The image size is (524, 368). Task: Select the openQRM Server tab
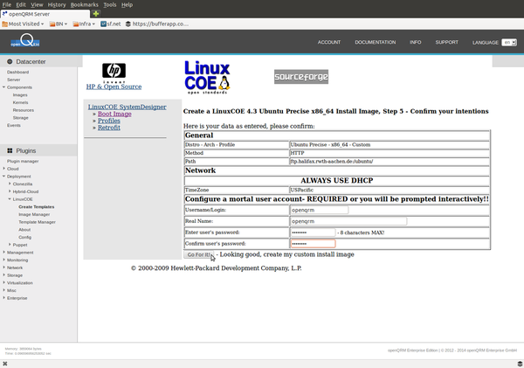click(x=45, y=14)
